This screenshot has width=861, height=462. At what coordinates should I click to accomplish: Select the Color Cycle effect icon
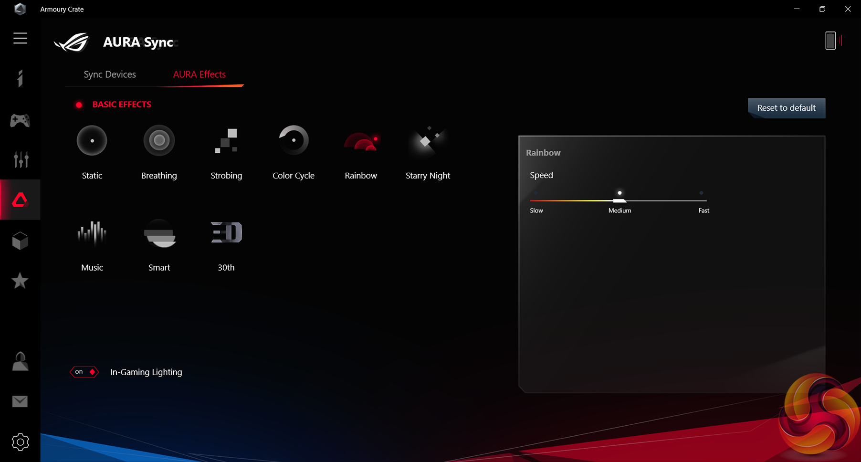point(294,140)
